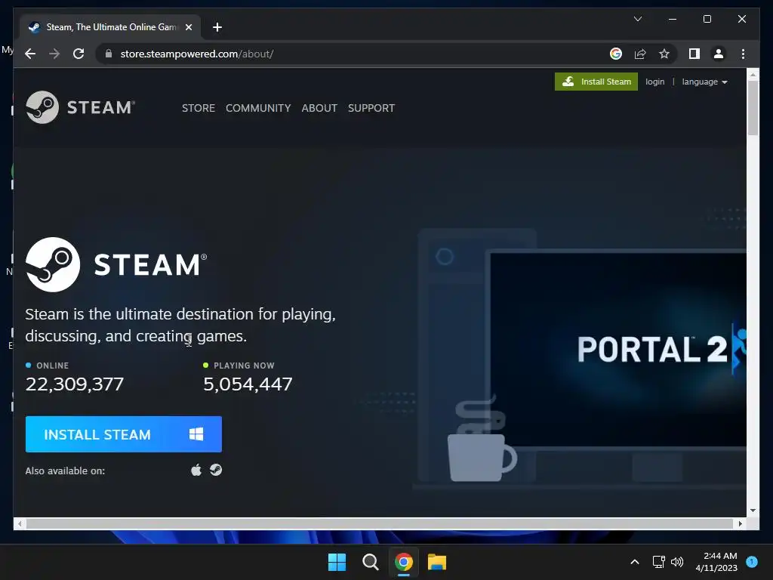The image size is (773, 580).
Task: Open Windows taskbar search
Action: 370,562
